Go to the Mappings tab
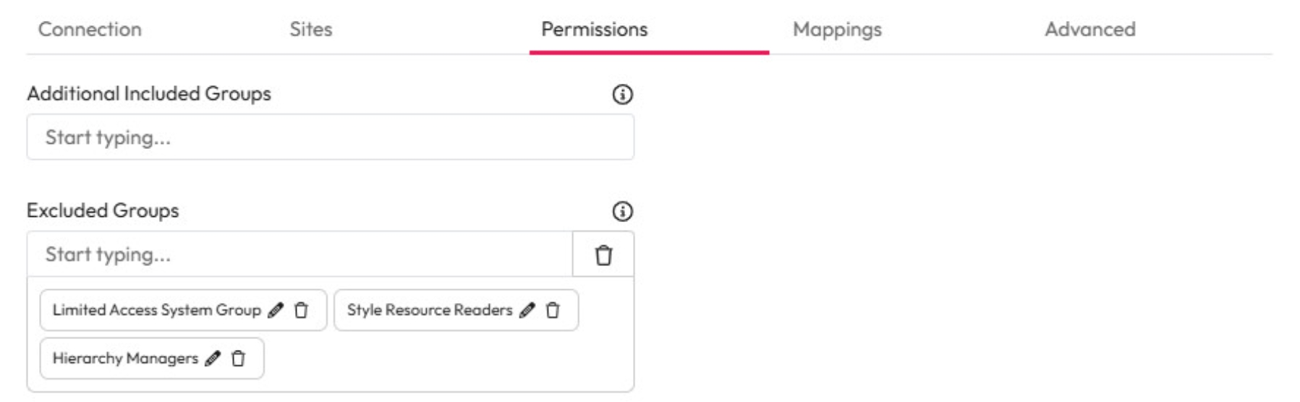 point(837,30)
